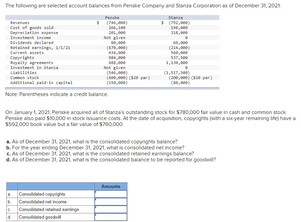Click the blue hint triangle beside Consolidated retained earnings field
The width and height of the screenshot is (301, 222).
point(96,207)
